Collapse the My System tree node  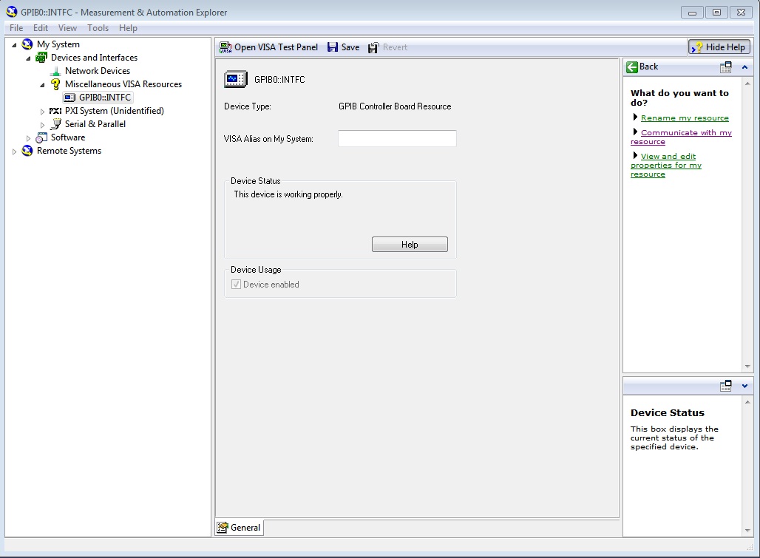pyautogui.click(x=14, y=45)
